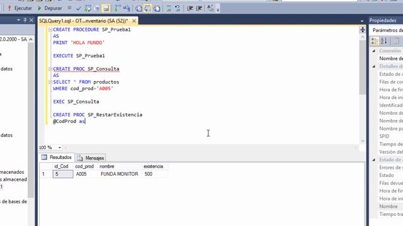The image size is (403, 226).
Task: Click the editor vertical scrollbar thumb
Action: (363, 68)
